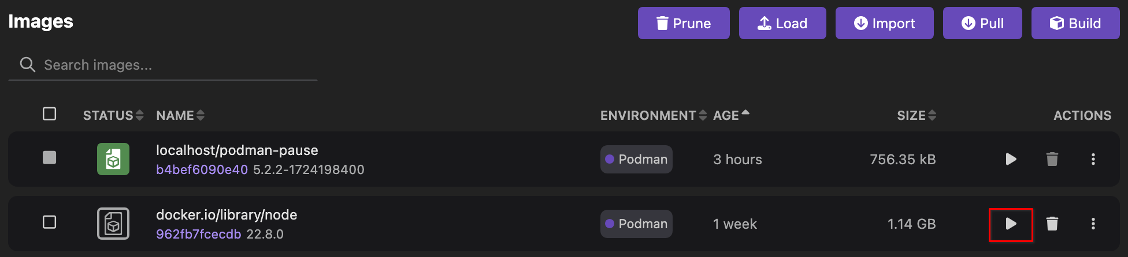Run the localhost/podman-pause image
1128x257 pixels.
click(1011, 159)
